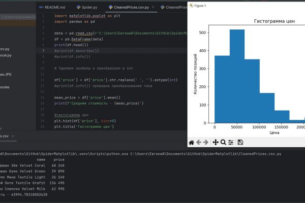The width and height of the screenshot is (305, 203).
Task: Click the 'Цена' x-axis label
Action: [x=274, y=132]
